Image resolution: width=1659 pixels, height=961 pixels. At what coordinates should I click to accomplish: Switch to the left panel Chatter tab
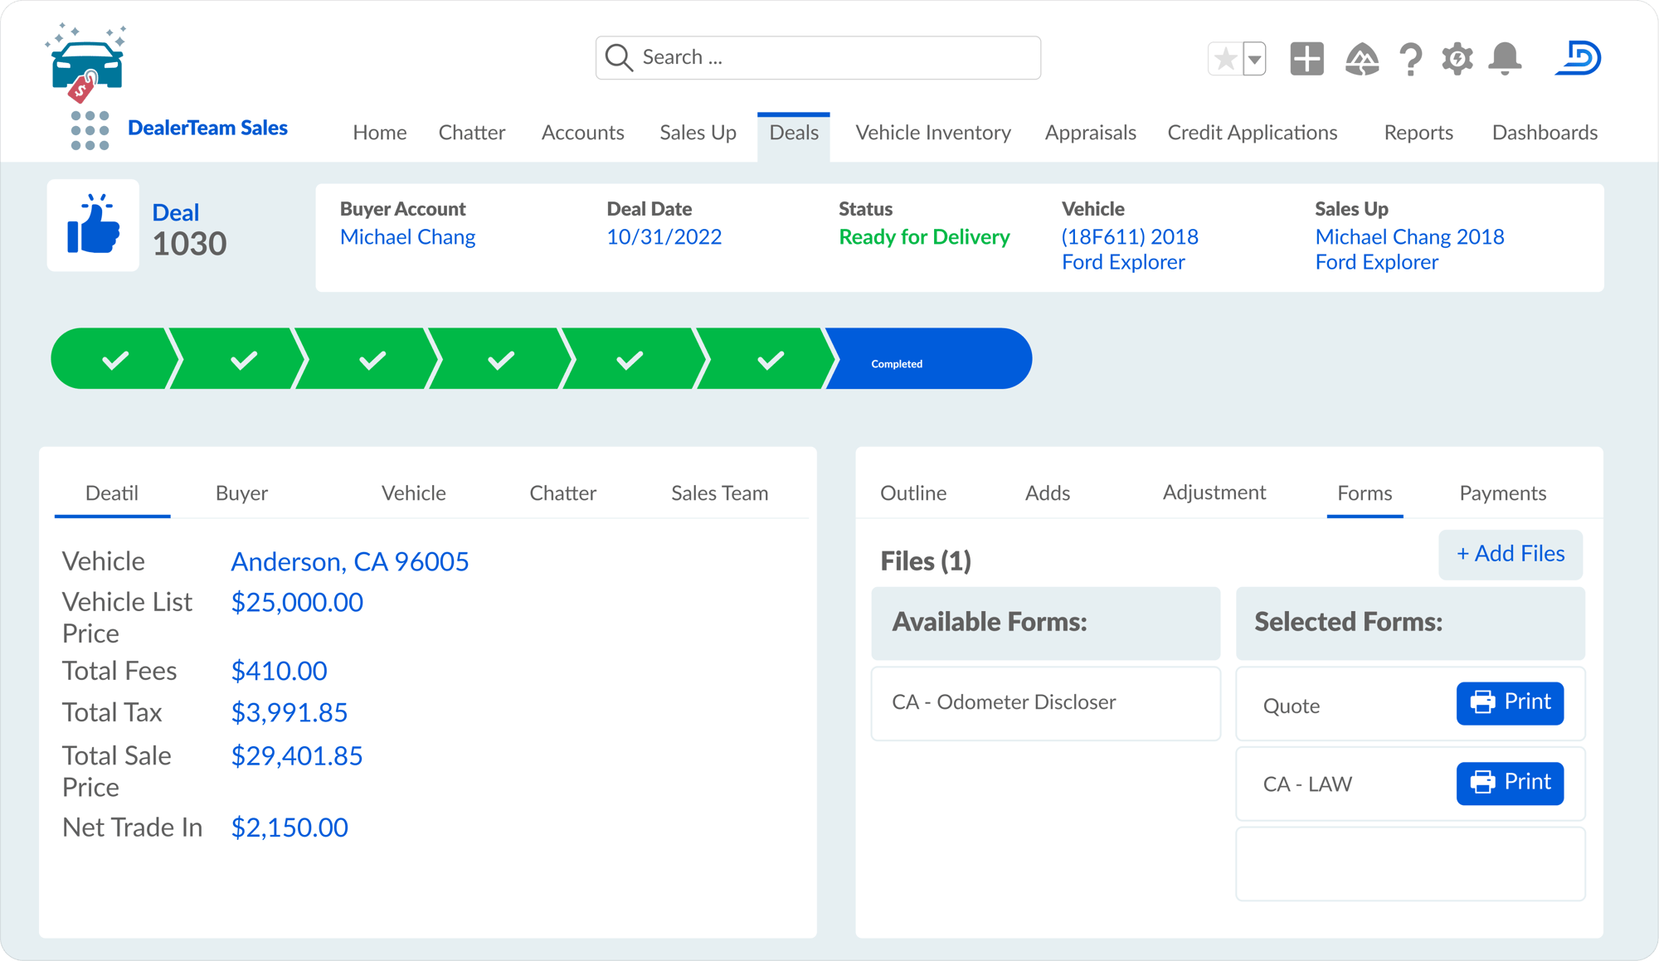click(562, 493)
